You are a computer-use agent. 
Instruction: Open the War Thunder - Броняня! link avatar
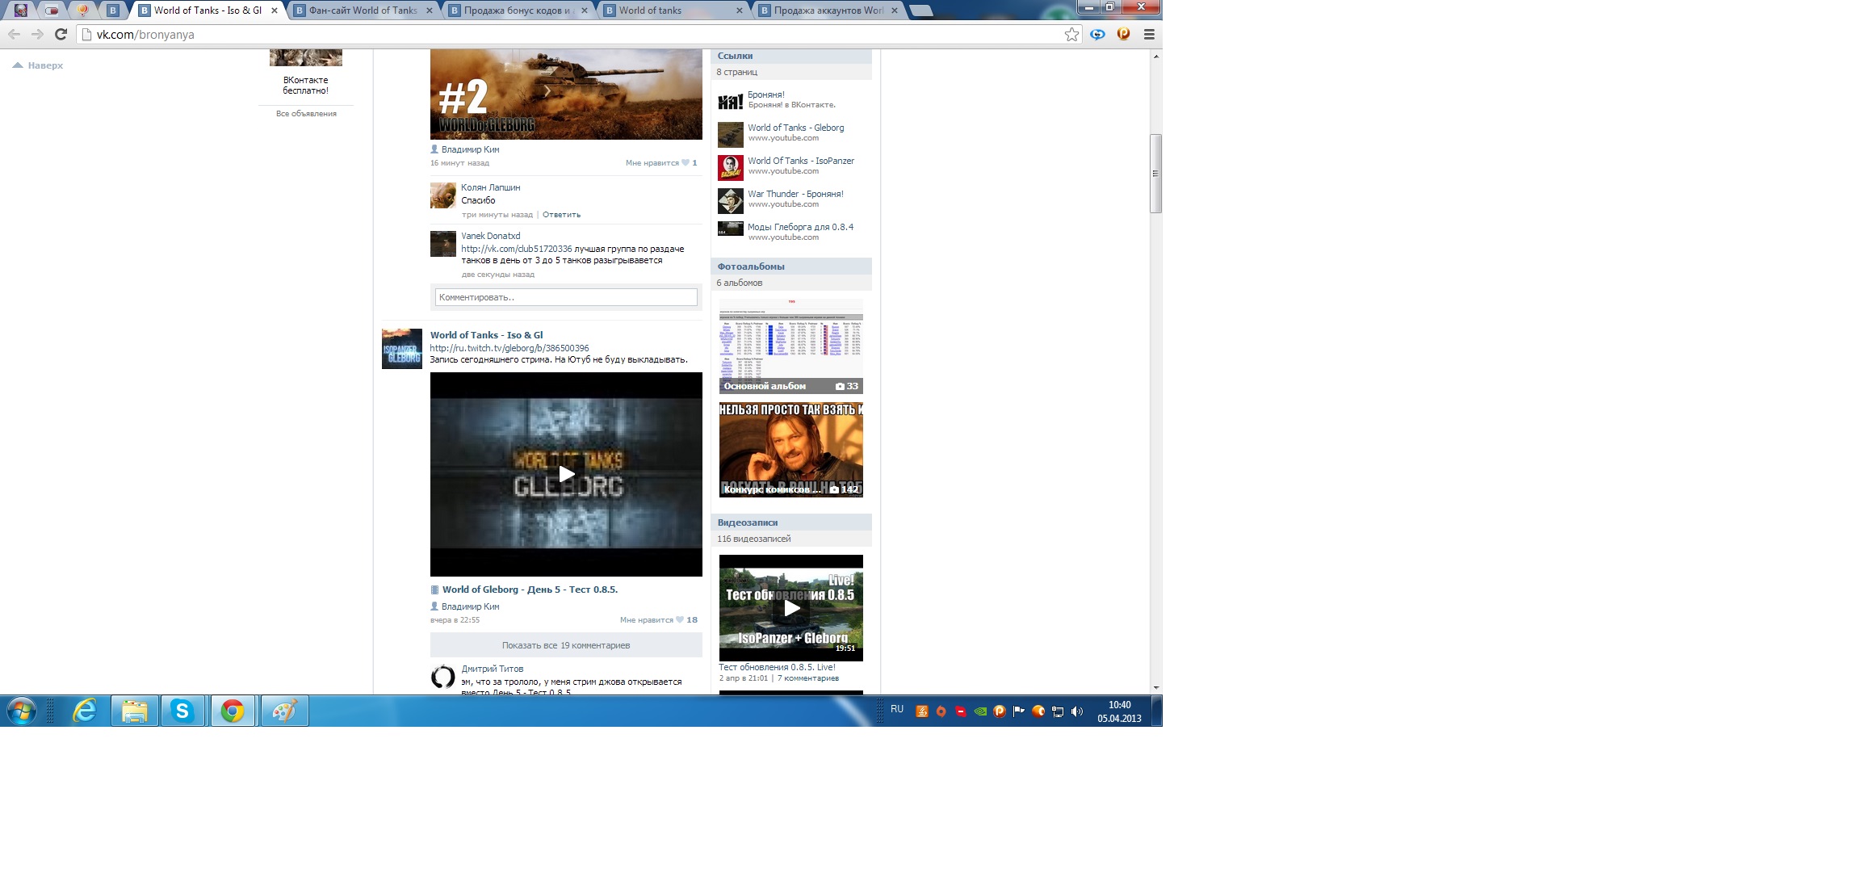click(x=731, y=201)
